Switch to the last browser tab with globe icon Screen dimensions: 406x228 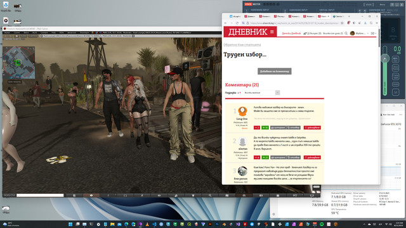tap(339, 16)
